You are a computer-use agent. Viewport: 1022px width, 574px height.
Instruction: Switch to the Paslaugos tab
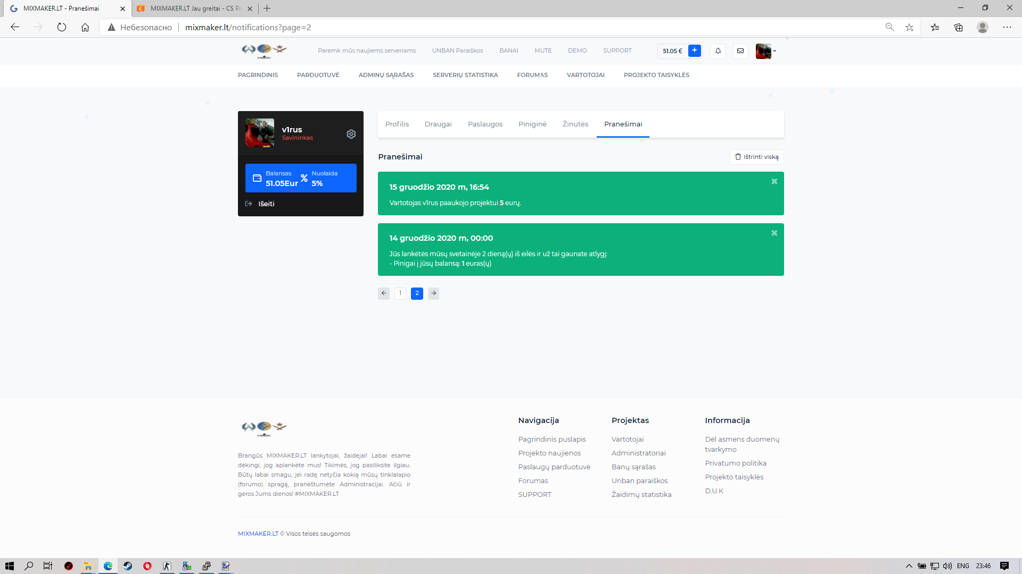pos(485,124)
